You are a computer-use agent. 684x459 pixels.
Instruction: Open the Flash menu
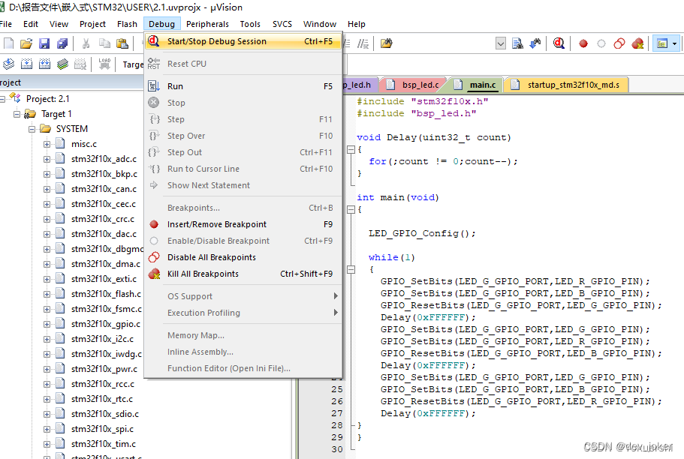[127, 24]
